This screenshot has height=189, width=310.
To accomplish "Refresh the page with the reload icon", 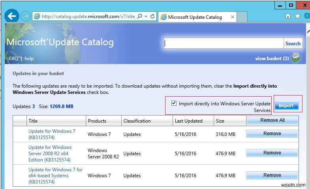I will point(152,17).
